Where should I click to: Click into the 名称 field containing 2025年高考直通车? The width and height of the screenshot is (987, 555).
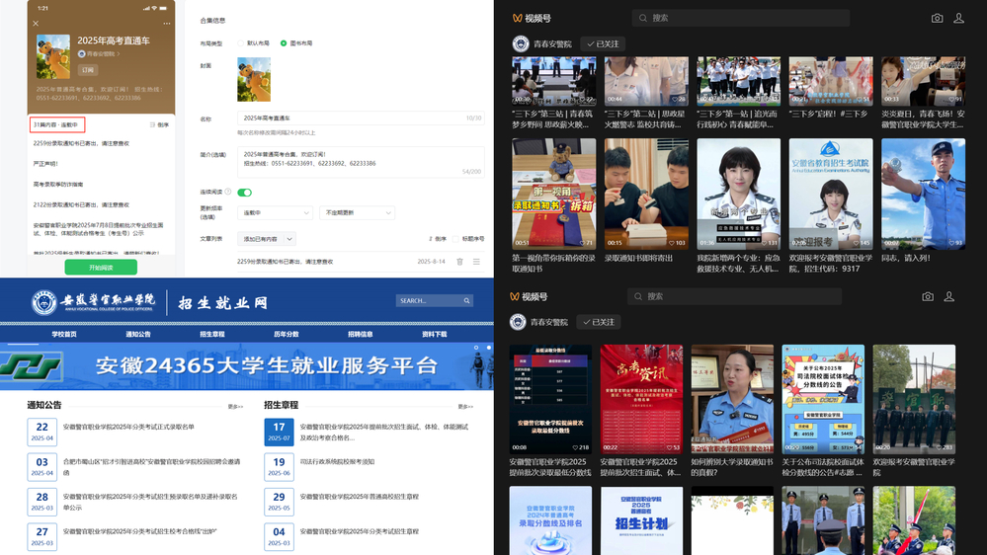351,118
